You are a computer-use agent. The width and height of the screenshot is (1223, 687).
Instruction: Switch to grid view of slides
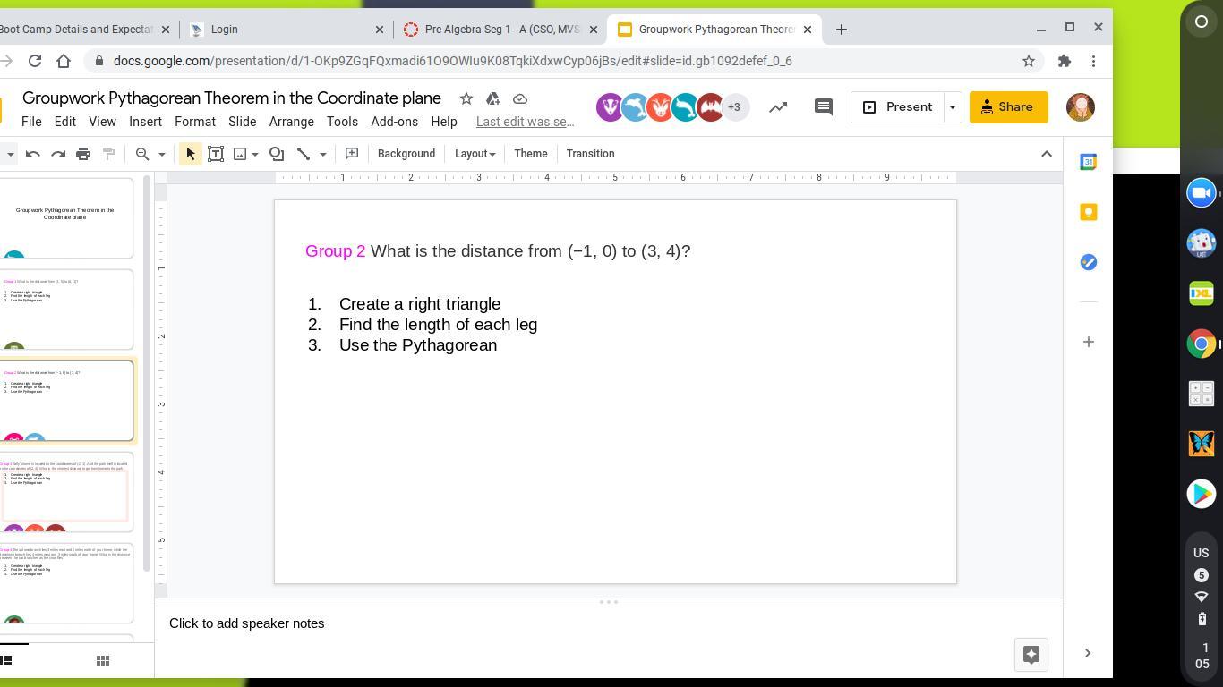coord(103,660)
